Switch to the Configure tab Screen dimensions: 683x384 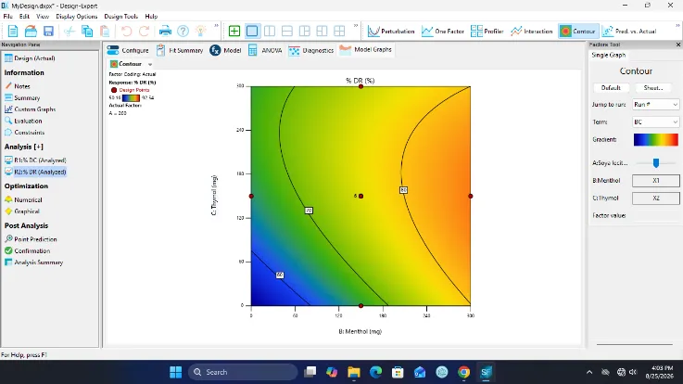(128, 50)
